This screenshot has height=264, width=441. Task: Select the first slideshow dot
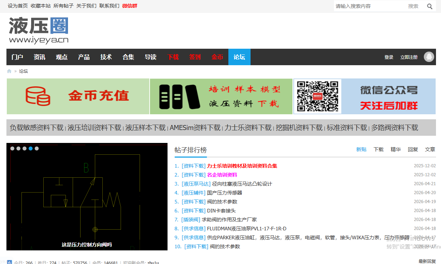tap(12, 148)
